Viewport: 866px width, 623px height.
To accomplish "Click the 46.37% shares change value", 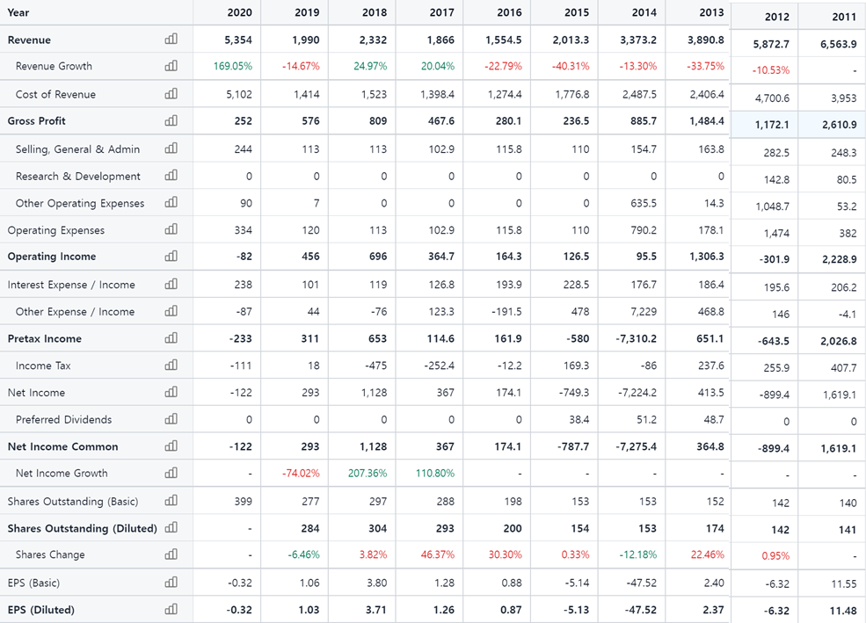I will [438, 554].
